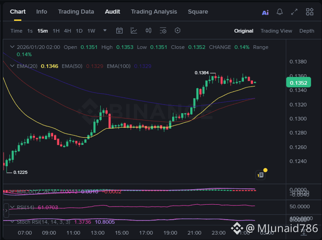Collapse the MACD indicator panel
322x240 pixels.
tap(12, 192)
